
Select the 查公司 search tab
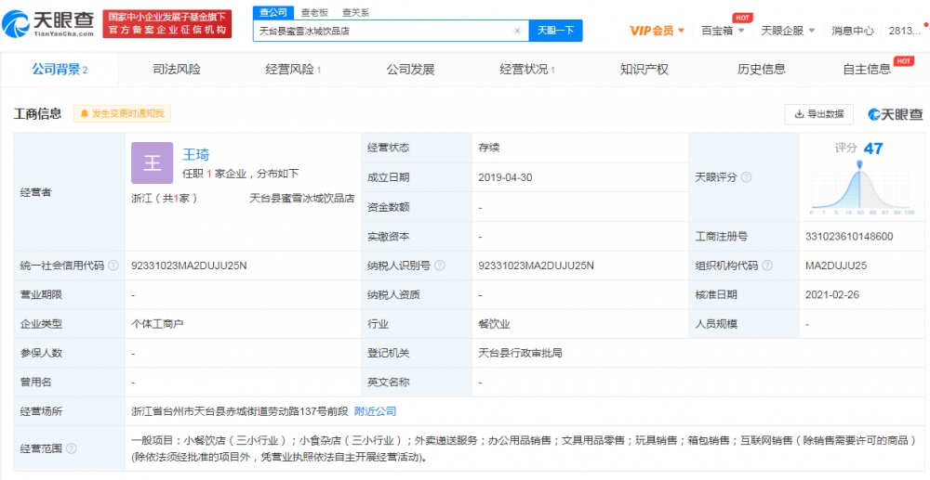point(272,12)
